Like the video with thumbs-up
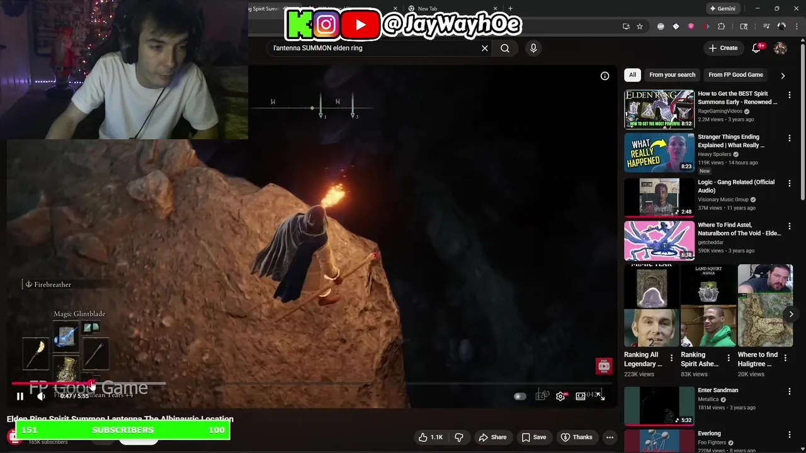806x453 pixels. point(431,437)
